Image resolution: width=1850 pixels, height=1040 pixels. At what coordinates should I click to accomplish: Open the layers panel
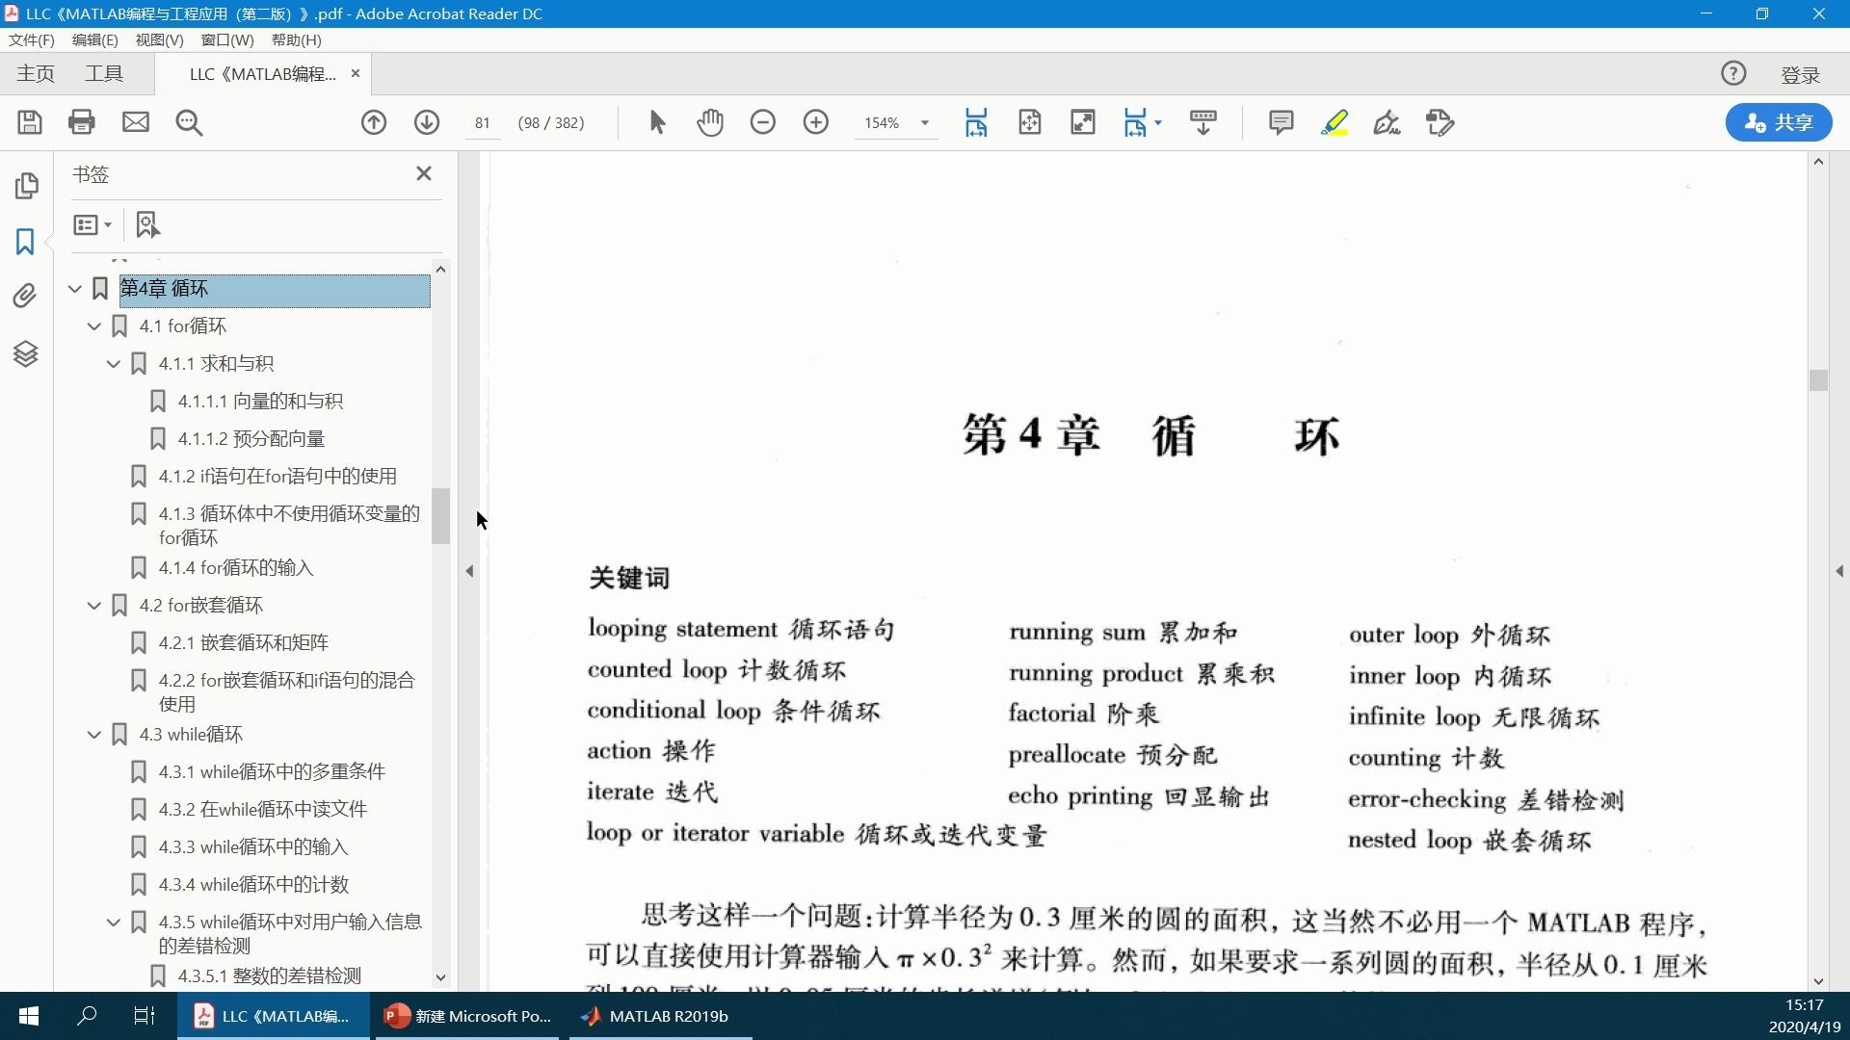tap(24, 353)
